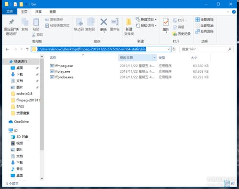
Task: Expand the address bar history dropdown
Action: (x=169, y=49)
